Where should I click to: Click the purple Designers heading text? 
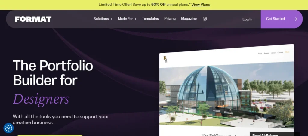(41, 99)
